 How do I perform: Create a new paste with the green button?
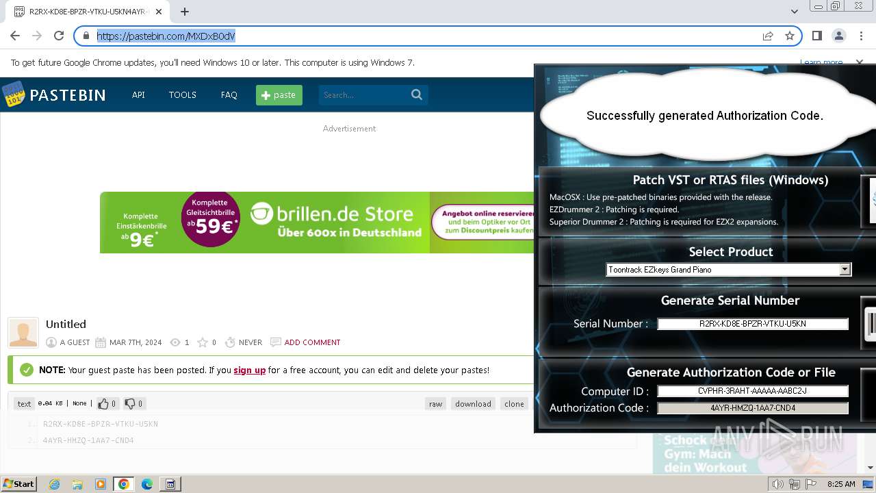(x=279, y=95)
